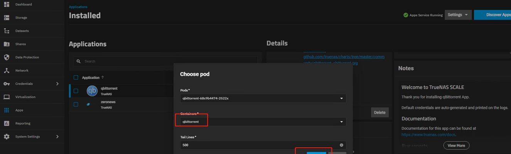
Task: Select the Reporting menu item label
Action: pos(23,123)
